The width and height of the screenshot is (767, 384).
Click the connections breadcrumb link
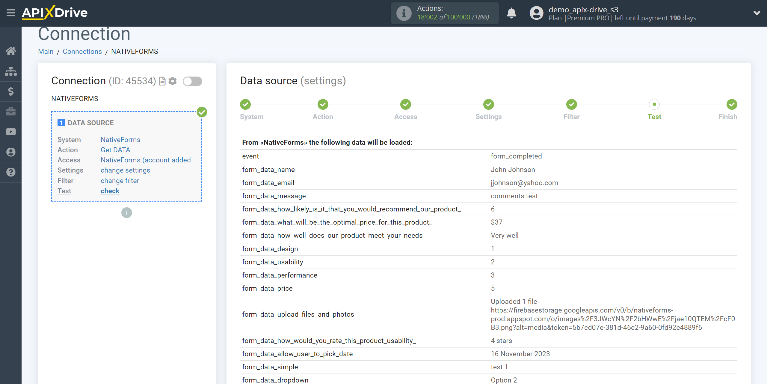pos(81,51)
